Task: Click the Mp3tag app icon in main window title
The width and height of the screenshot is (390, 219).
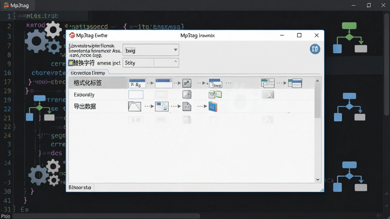Action: [x=6, y=5]
